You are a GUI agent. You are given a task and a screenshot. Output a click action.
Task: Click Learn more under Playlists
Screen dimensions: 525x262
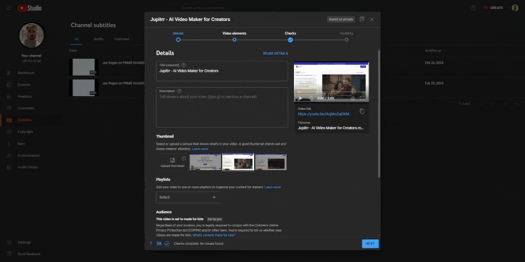272,187
